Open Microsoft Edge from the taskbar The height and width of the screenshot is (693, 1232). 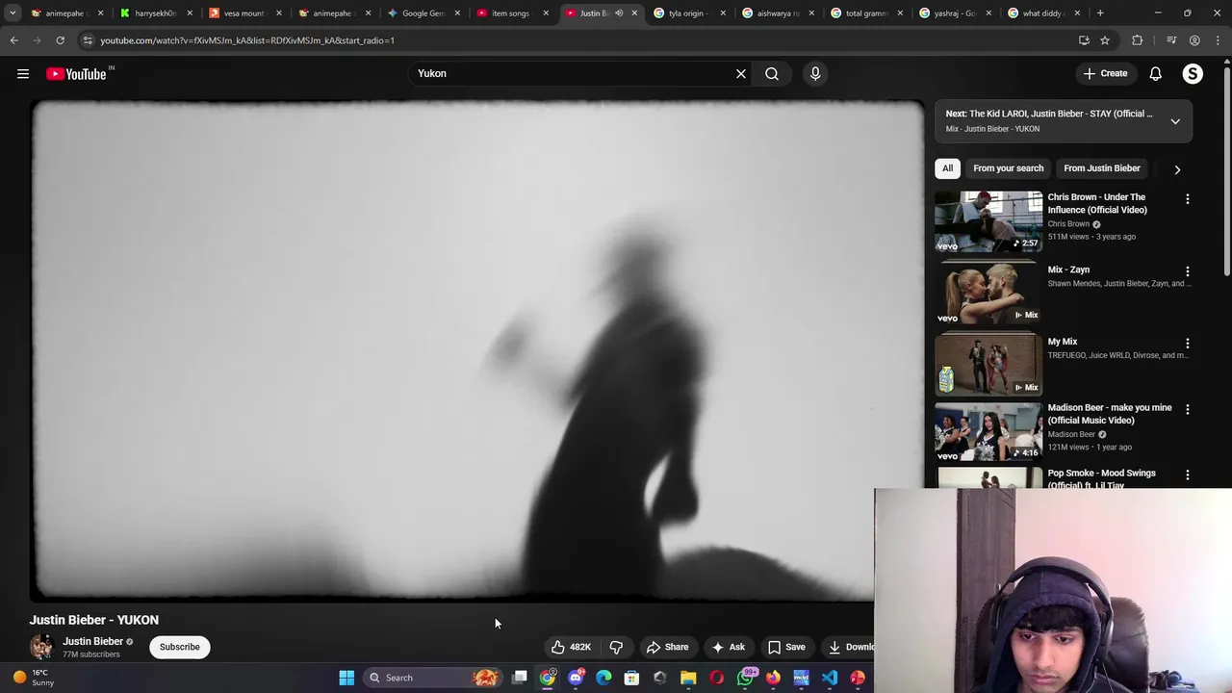603,678
